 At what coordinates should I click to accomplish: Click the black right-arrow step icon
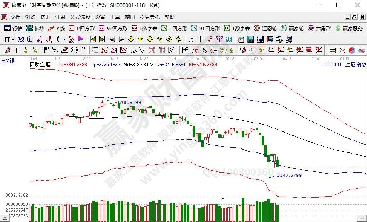pyautogui.click(x=122, y=39)
